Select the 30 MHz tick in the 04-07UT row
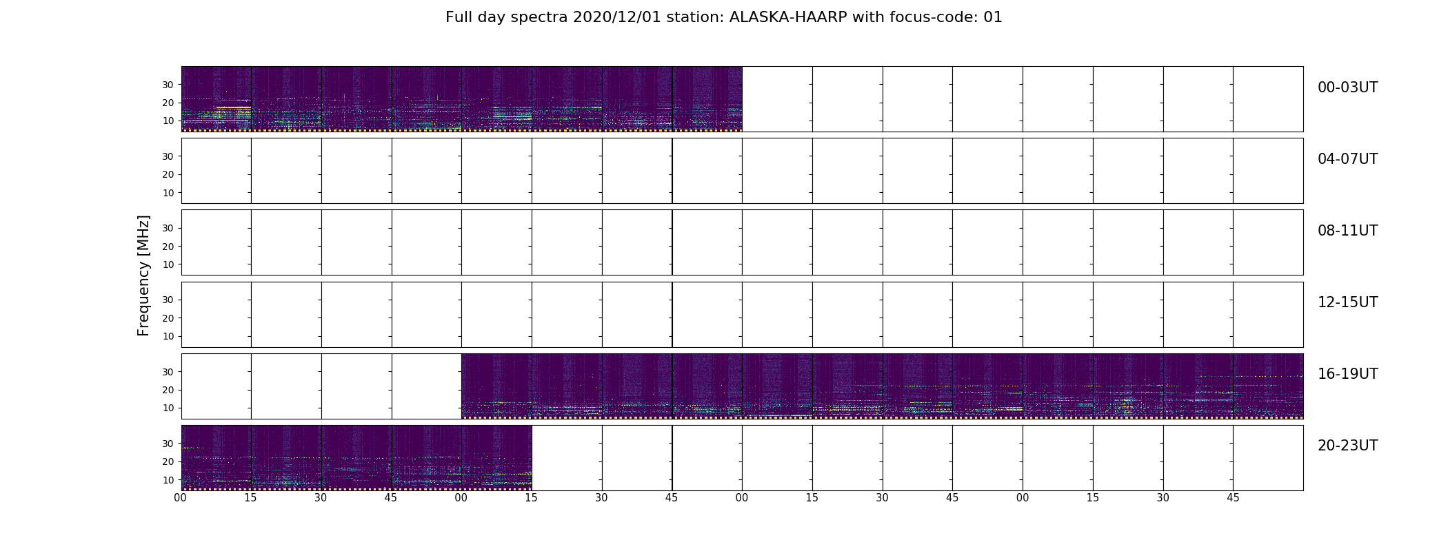This screenshot has width=1448, height=551. [168, 156]
